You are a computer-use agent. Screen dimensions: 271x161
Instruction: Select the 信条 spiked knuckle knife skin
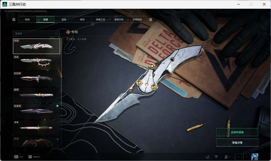36,62
